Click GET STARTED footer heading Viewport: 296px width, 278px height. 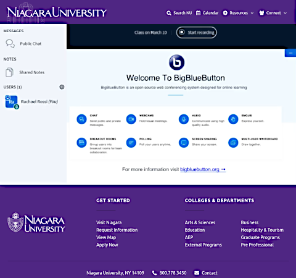(113, 200)
